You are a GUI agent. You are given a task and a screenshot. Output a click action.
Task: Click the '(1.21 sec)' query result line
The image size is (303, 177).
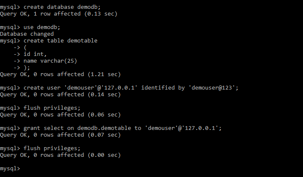(60, 74)
